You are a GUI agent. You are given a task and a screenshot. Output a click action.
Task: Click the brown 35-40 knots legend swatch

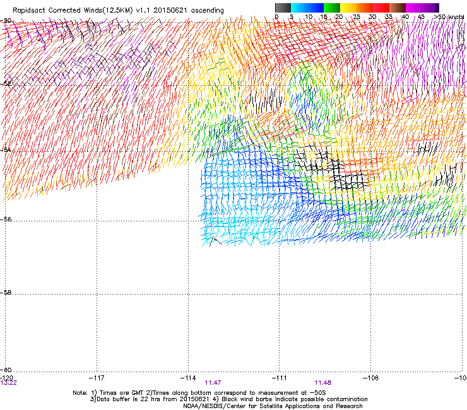[398, 8]
